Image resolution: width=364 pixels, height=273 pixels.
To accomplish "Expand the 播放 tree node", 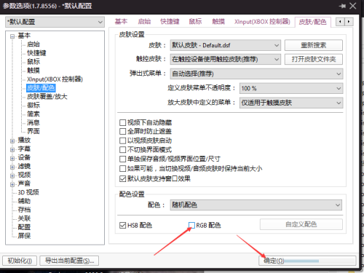I will coord(12,141).
